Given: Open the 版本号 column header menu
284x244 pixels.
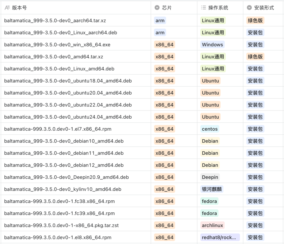Looking at the screenshot, I should pyautogui.click(x=19, y=8).
